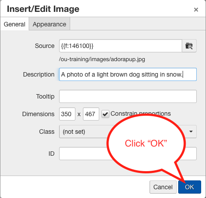This screenshot has height=198, width=206.
Task: Confirm with the blue OK button
Action: tap(190, 187)
